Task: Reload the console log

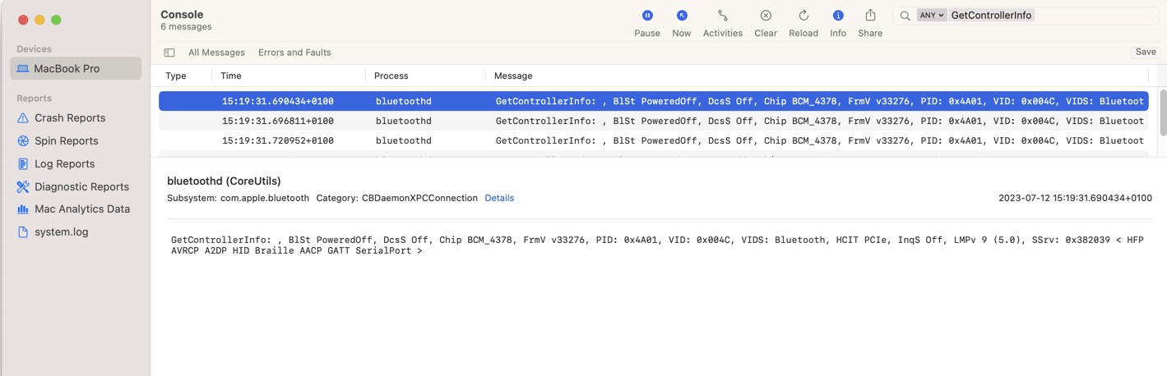Action: [803, 16]
